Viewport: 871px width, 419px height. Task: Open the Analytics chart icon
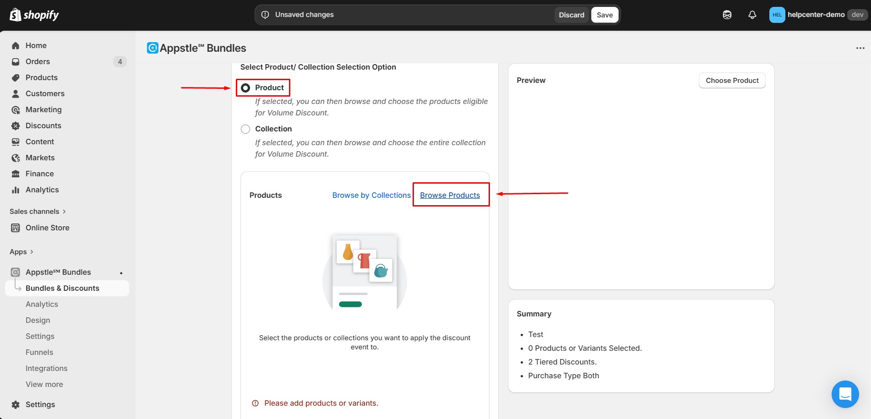(15, 190)
